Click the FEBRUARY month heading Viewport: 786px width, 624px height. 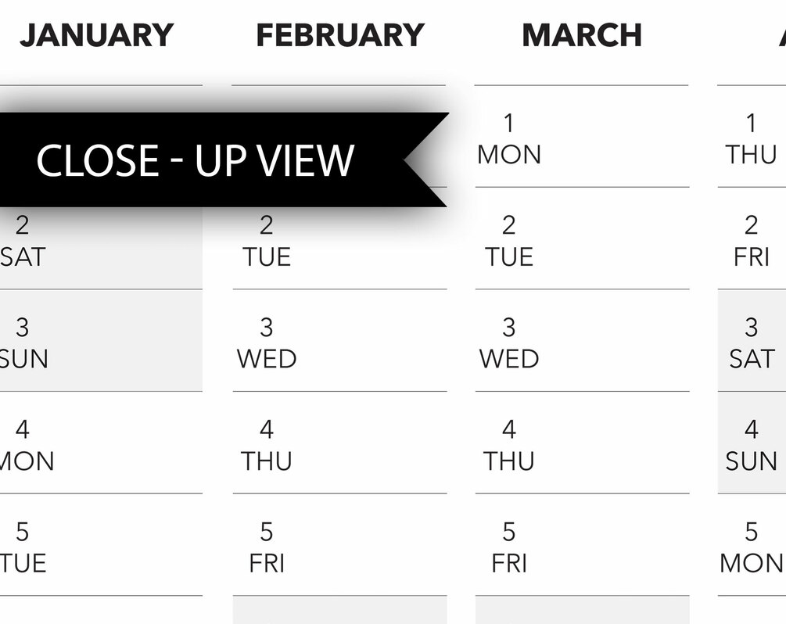[340, 35]
